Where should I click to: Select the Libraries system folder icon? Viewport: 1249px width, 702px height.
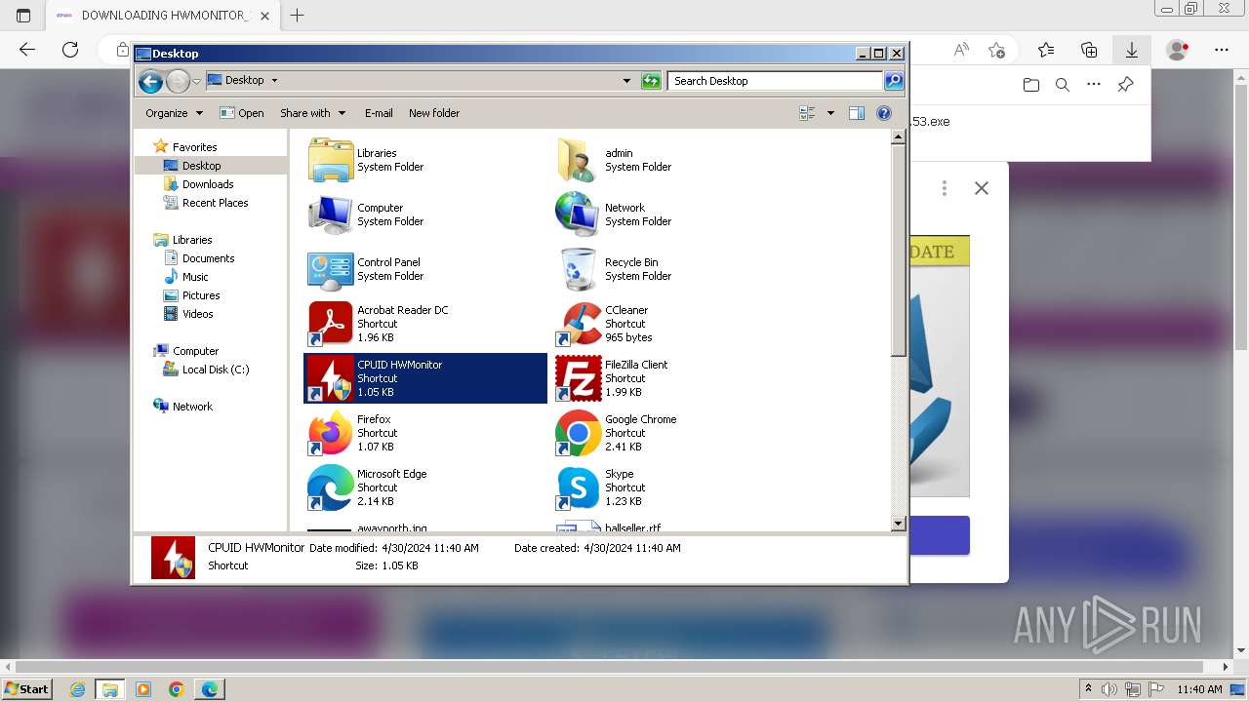(331, 160)
